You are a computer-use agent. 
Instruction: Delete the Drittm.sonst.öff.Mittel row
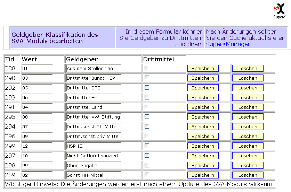(x=248, y=127)
